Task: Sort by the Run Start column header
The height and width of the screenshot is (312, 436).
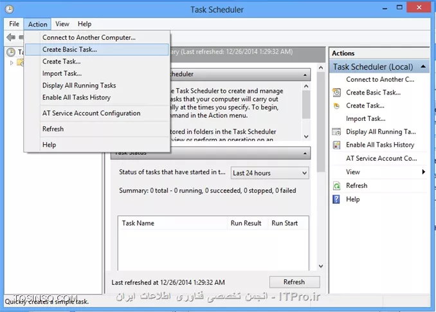Action: click(288, 223)
